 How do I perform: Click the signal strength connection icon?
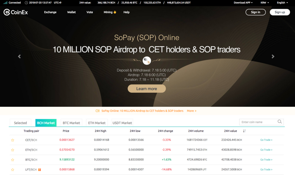(x=5, y=3)
